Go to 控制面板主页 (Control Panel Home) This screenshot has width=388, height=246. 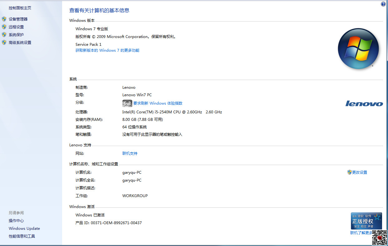20,8
